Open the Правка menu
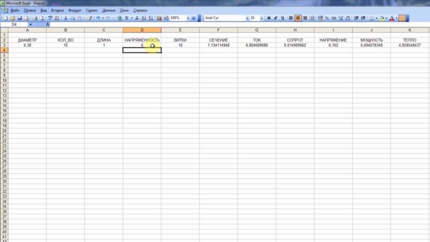 coord(30,10)
